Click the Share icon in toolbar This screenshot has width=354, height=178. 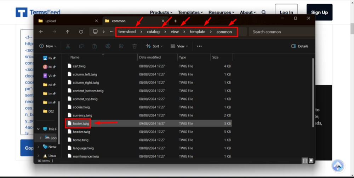click(x=121, y=46)
